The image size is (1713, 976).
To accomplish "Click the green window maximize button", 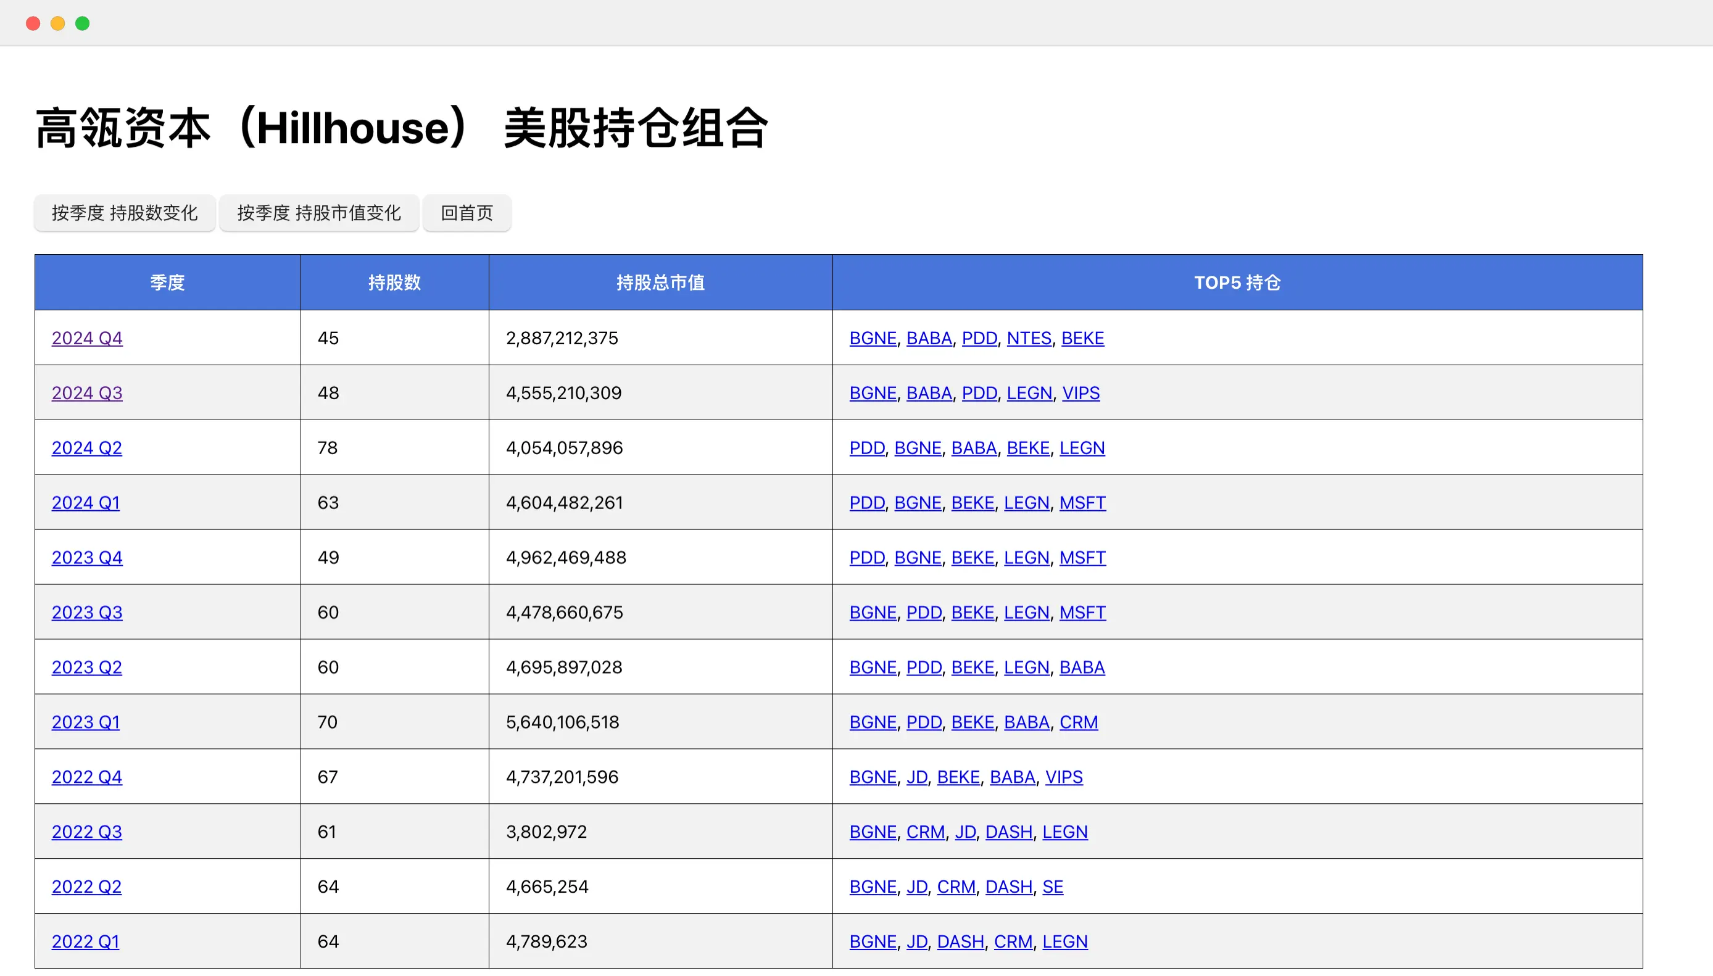I will coord(83,23).
